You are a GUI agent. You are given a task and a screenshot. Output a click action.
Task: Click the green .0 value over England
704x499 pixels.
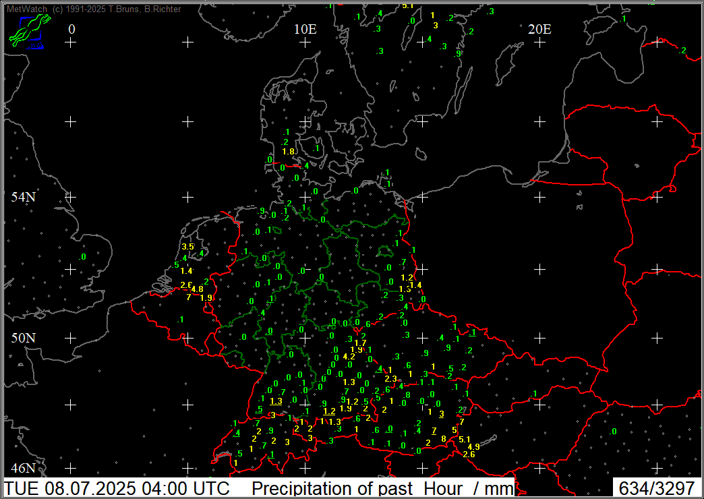(83, 257)
